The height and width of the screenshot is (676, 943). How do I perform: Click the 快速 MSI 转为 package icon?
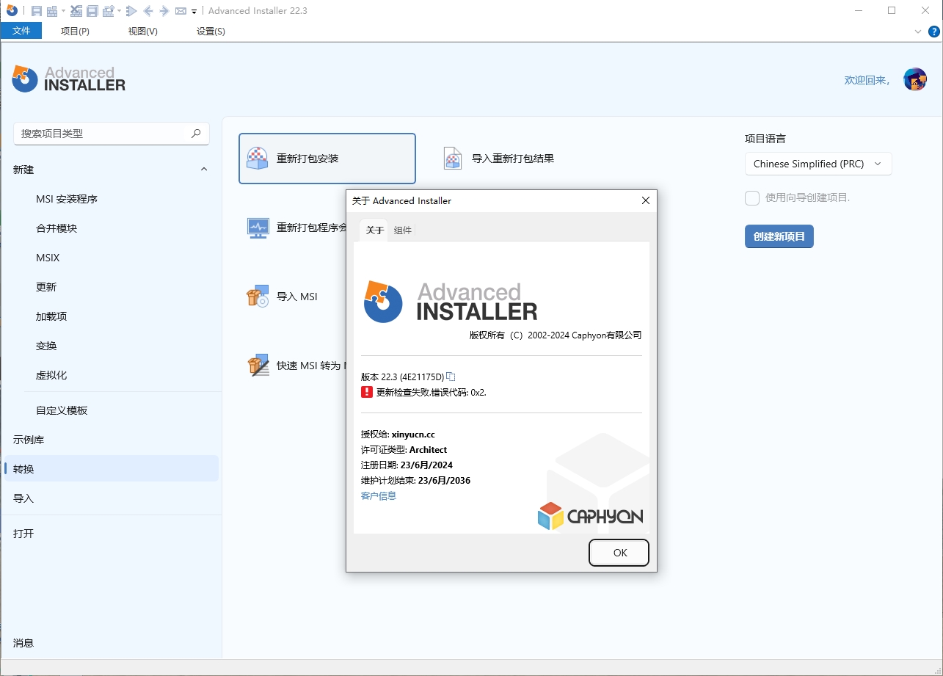tap(258, 366)
